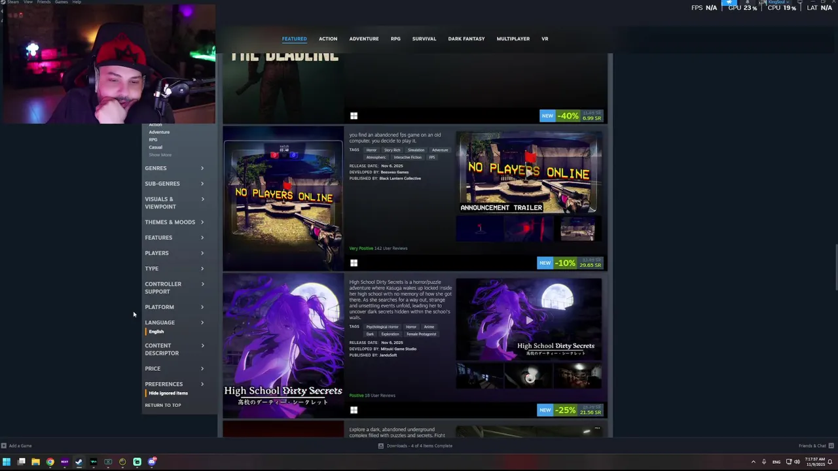Play No Players Online announcement trailer
Viewport: 838px width, 471px height.
coord(528,173)
